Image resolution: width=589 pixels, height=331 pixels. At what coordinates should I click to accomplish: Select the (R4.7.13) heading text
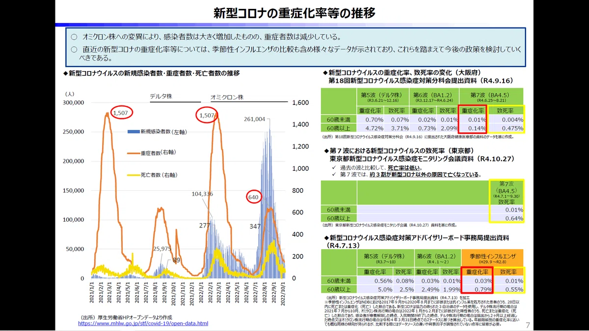[x=344, y=245]
